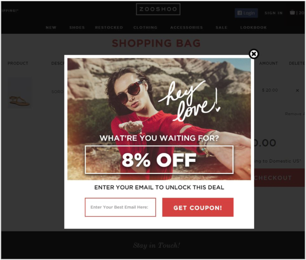Click the email input field
The height and width of the screenshot is (260, 306).
point(120,207)
